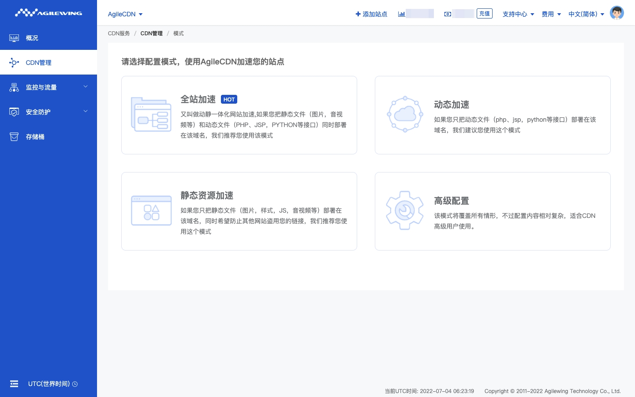
Task: Click the cloud icon for 动态加速
Action: [404, 114]
